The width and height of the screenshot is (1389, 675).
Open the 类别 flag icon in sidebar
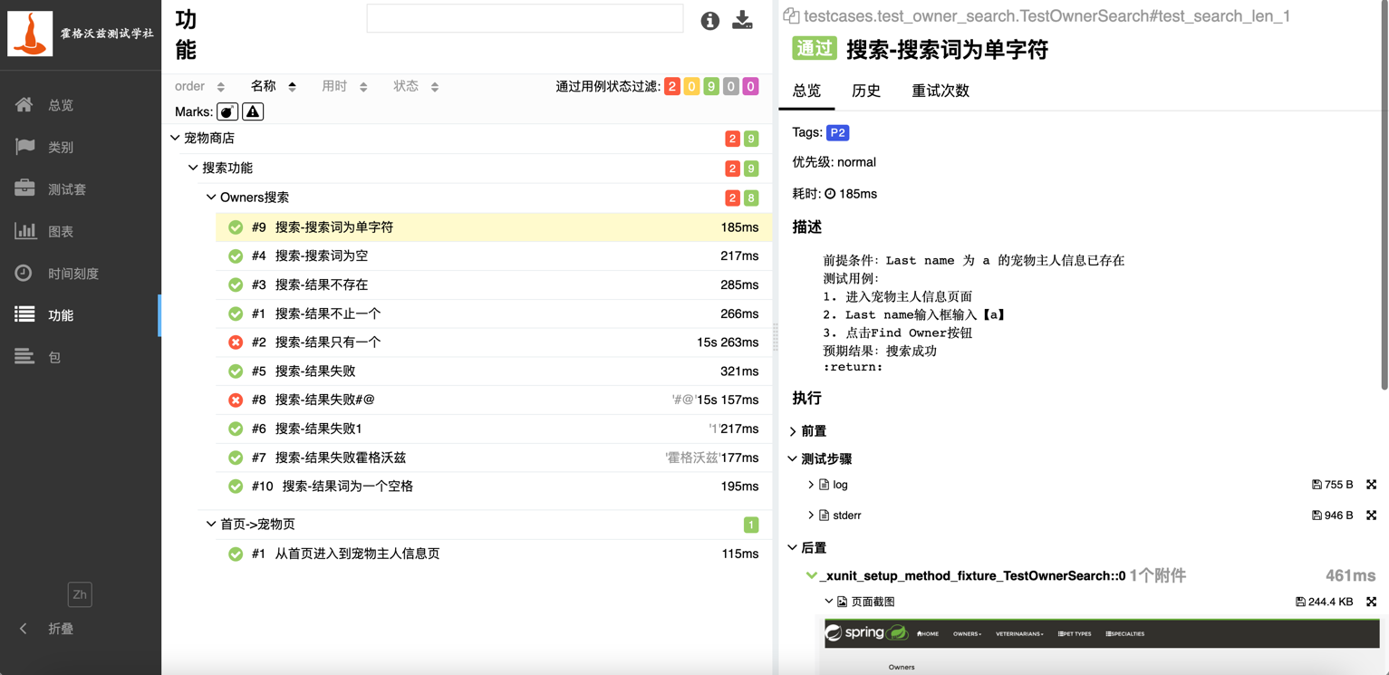(x=24, y=146)
